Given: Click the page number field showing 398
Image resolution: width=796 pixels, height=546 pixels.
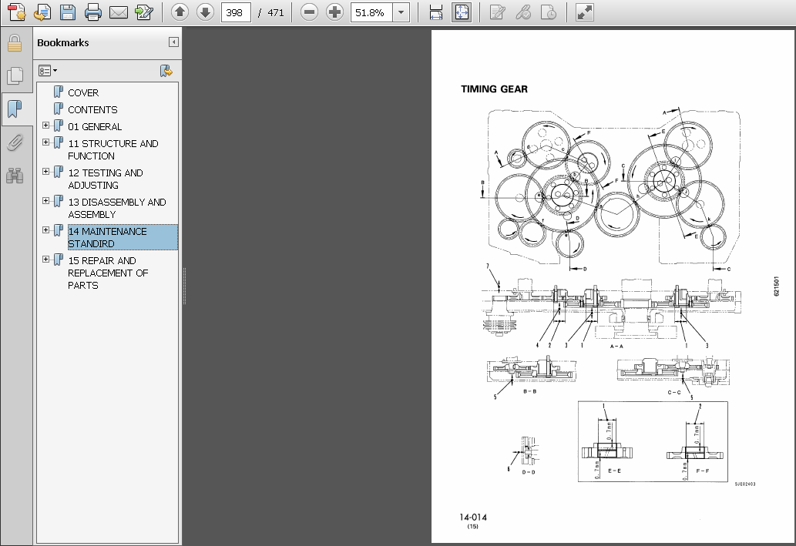Looking at the screenshot, I should pyautogui.click(x=236, y=12).
